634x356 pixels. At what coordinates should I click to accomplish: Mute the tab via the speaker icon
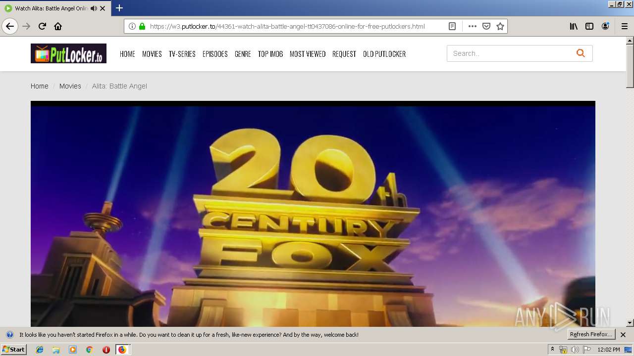coord(94,8)
